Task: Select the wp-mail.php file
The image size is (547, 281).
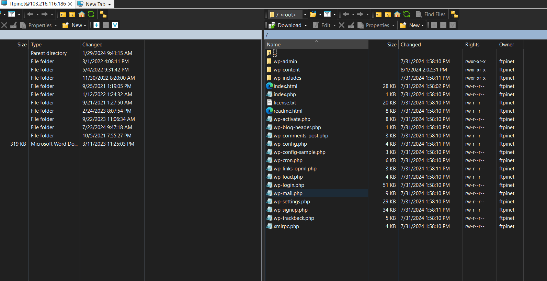Action: 288,193
